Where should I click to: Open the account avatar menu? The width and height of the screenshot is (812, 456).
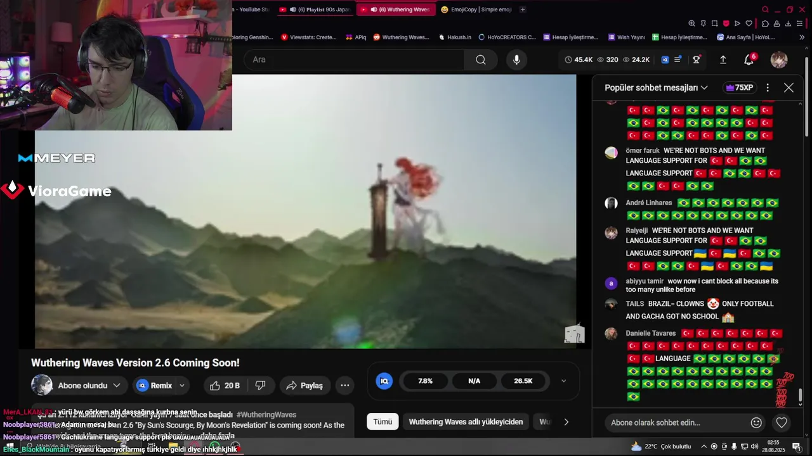[779, 60]
